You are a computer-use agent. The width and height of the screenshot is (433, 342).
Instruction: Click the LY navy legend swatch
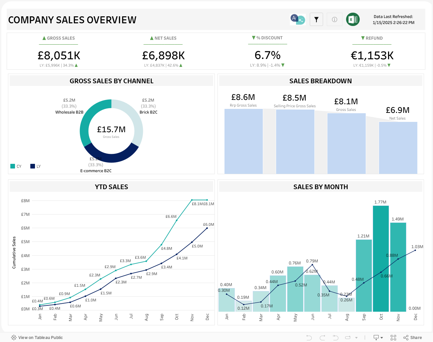point(33,166)
